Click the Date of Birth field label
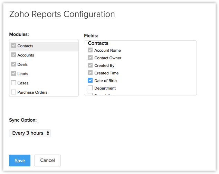 [105, 81]
